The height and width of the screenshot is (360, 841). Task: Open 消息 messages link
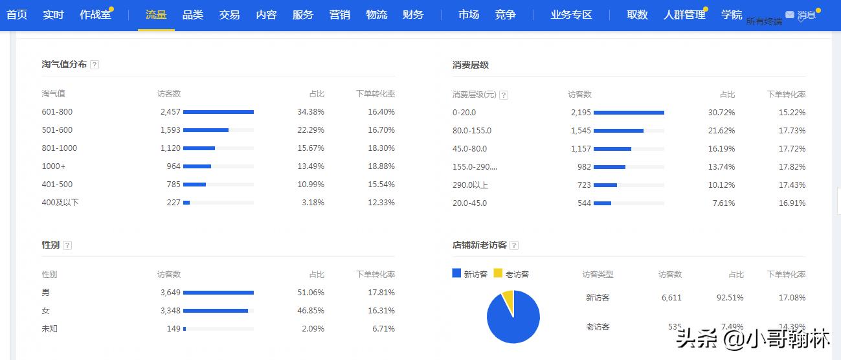click(807, 14)
